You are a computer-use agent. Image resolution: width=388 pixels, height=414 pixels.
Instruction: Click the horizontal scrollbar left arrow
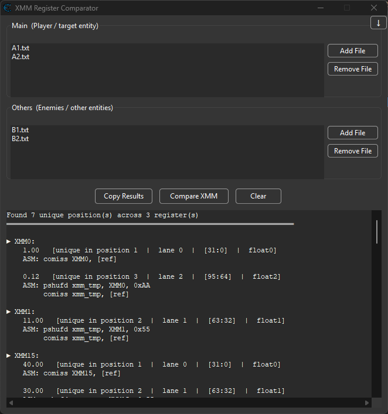(11, 403)
